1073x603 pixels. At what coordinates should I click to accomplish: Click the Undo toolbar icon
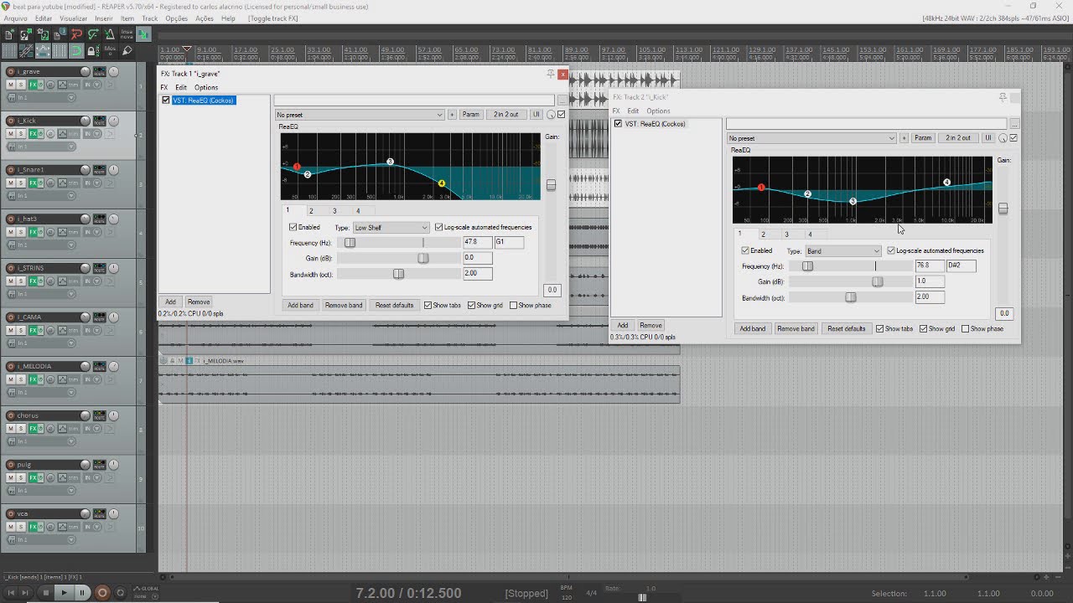(x=76, y=34)
